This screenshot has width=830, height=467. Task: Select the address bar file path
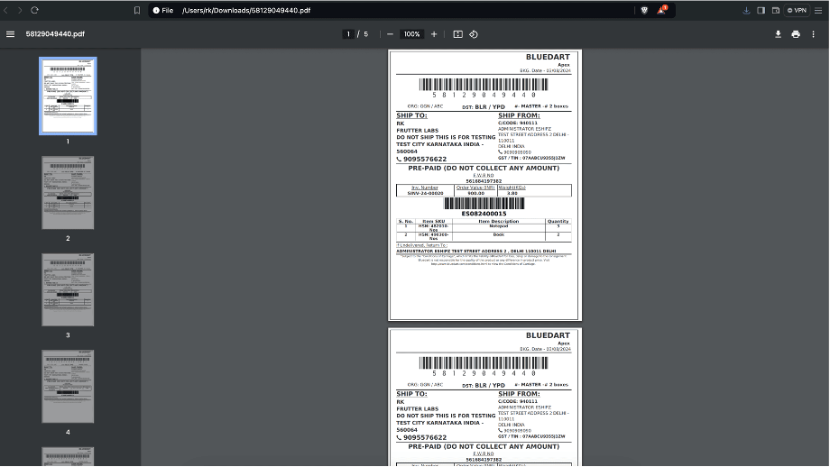246,10
